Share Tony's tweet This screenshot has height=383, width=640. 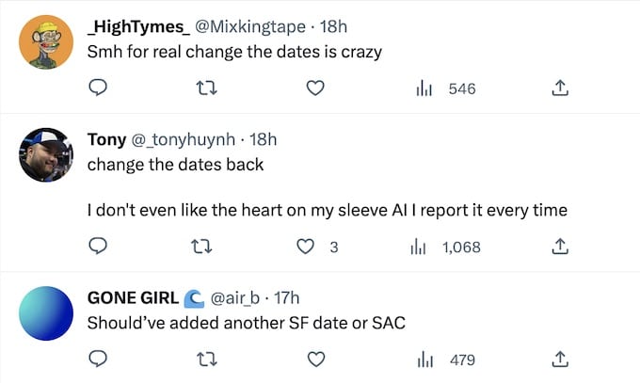pyautogui.click(x=558, y=247)
